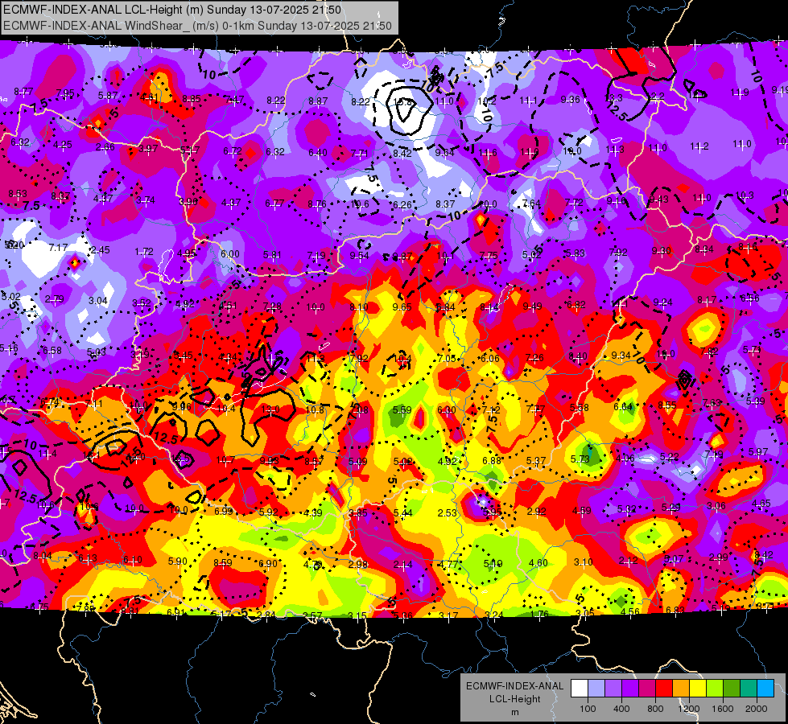Click the 10.8 grid value on the map
The width and height of the screenshot is (788, 724).
coord(315,410)
